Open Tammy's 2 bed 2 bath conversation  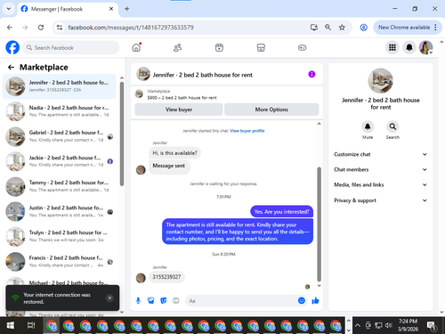(60, 186)
